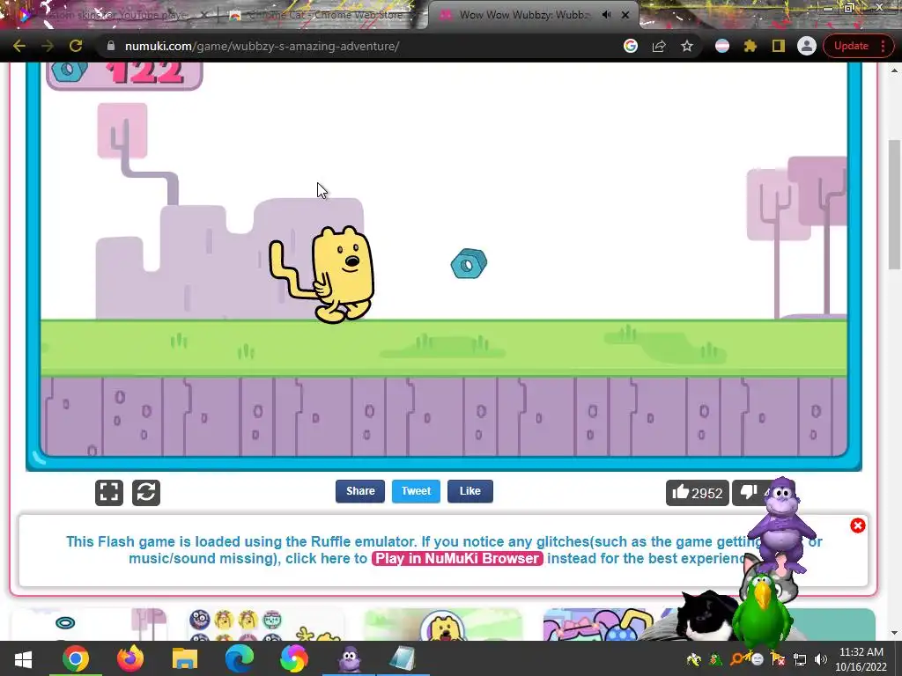Open the Wubbzy face related game thumbnail
The image size is (902, 676).
443,625
